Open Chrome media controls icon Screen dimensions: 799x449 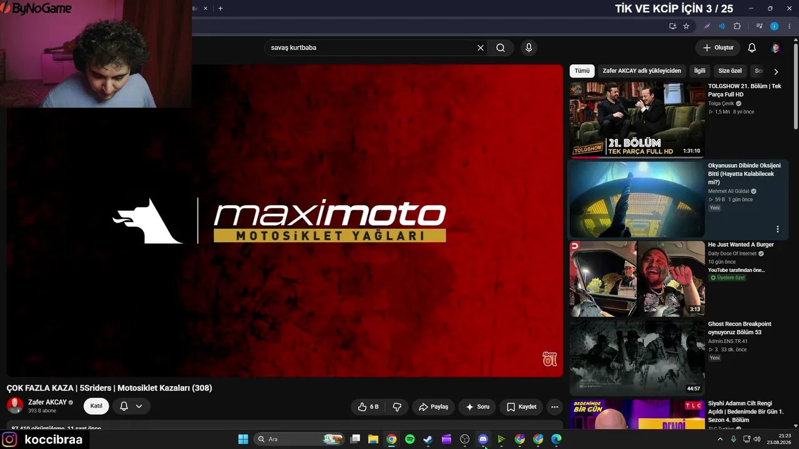point(759,26)
